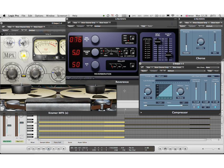
Task: Open Show Insert dropdown in Chorus window
Action: click(x=216, y=23)
